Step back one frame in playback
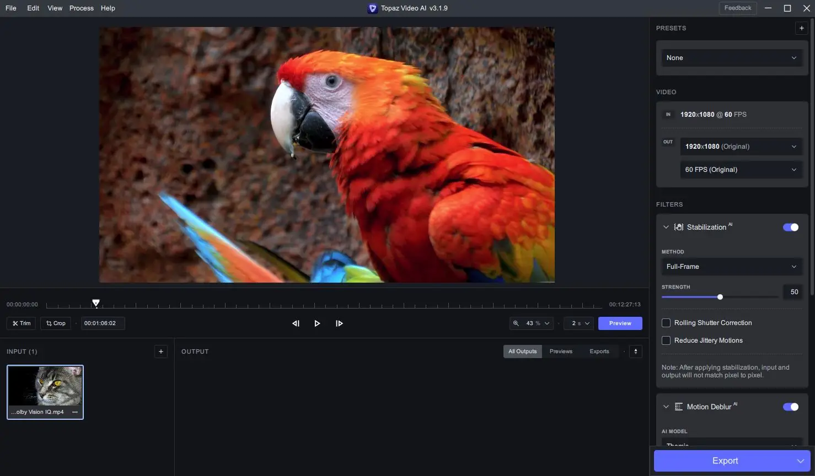The height and width of the screenshot is (476, 815). pyautogui.click(x=296, y=323)
